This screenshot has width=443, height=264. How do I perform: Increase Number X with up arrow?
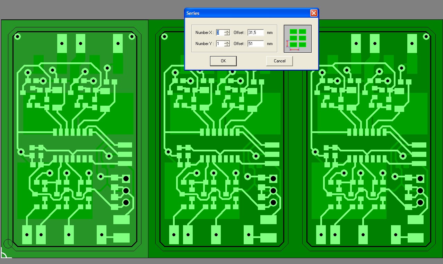[x=227, y=31]
